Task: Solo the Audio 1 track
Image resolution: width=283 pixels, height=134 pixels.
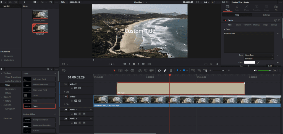Action: click(x=80, y=114)
